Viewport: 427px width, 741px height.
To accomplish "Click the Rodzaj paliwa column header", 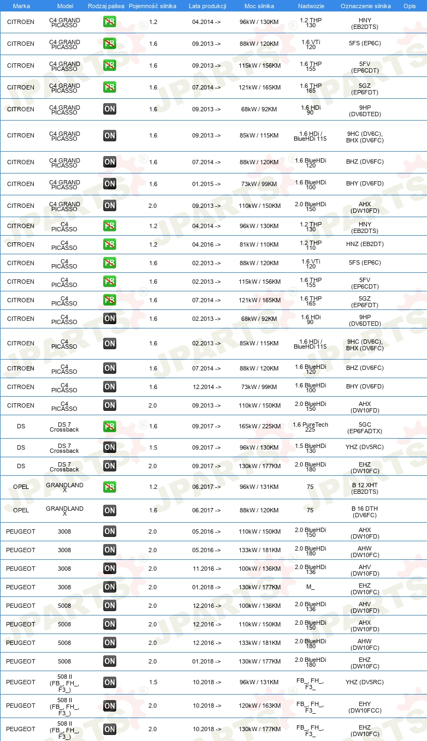I will pyautogui.click(x=106, y=5).
